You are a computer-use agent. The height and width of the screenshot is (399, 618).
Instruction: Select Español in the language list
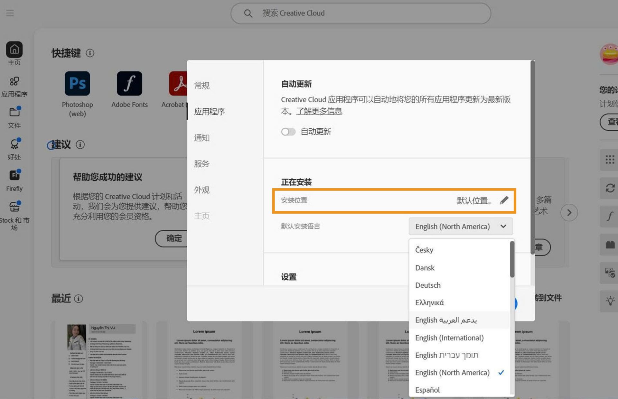[427, 390]
